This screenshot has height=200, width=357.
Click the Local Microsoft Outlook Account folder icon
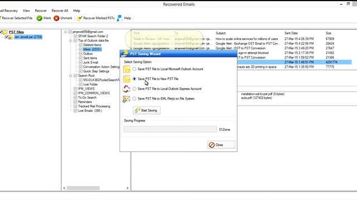pos(127,69)
